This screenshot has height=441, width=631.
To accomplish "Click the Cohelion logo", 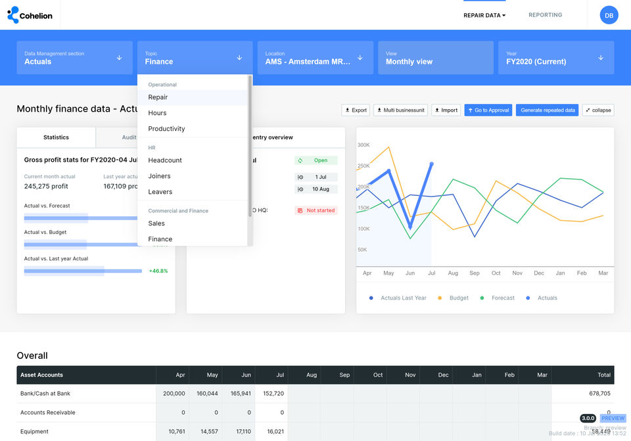I will coord(30,15).
